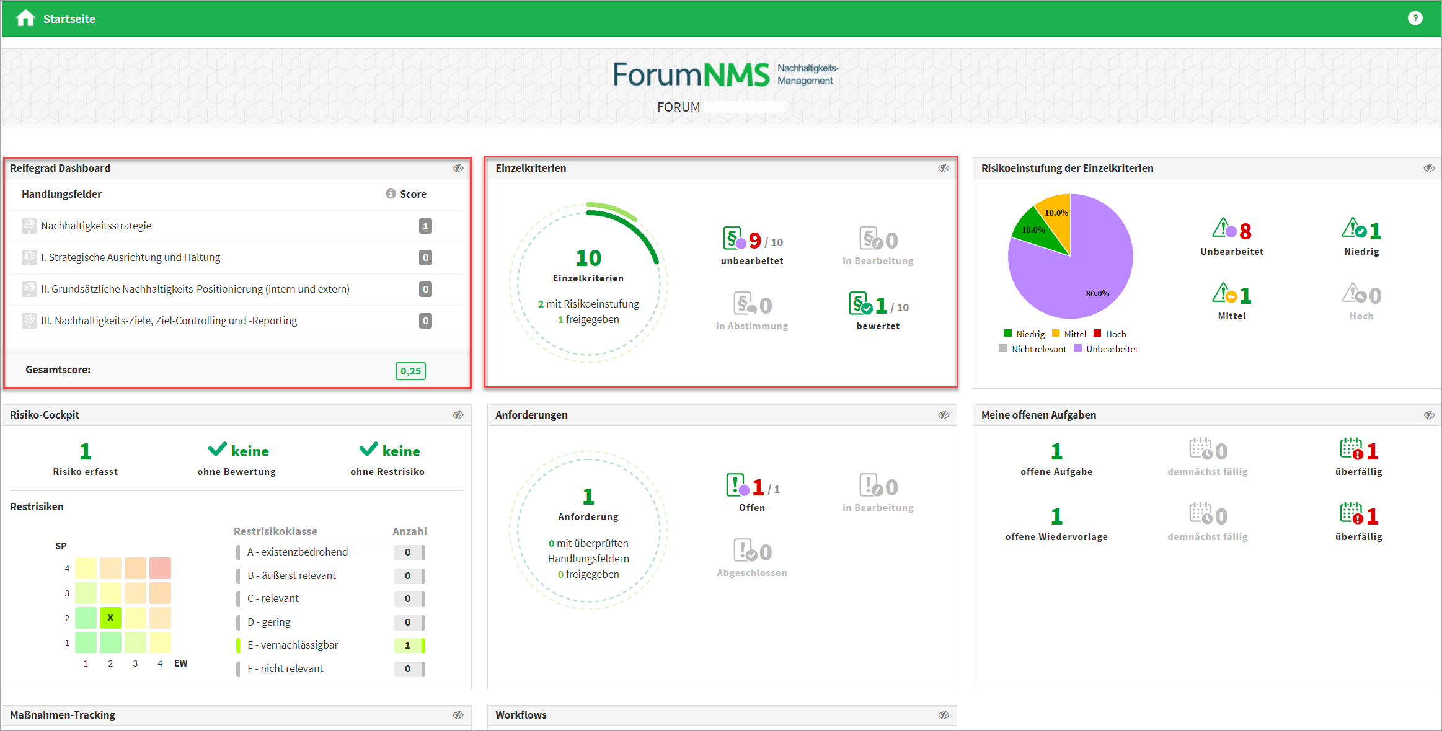
Task: Click overdue calendar icon for offene Aufgabe
Action: [x=1351, y=449]
